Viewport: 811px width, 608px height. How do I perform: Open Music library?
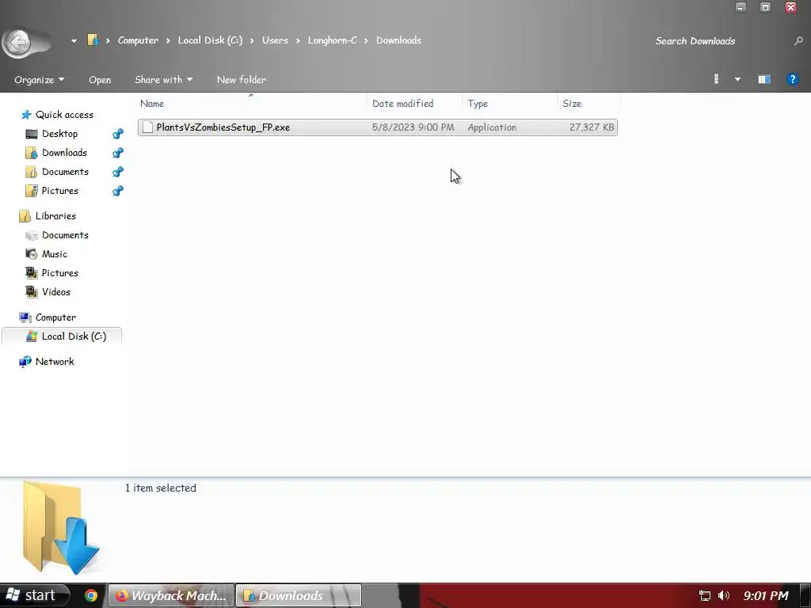click(55, 254)
